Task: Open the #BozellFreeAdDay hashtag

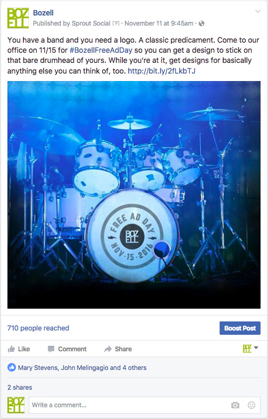Action: tap(101, 50)
